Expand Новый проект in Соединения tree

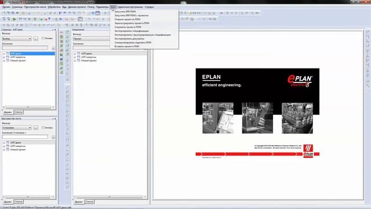pyautogui.click(x=75, y=61)
